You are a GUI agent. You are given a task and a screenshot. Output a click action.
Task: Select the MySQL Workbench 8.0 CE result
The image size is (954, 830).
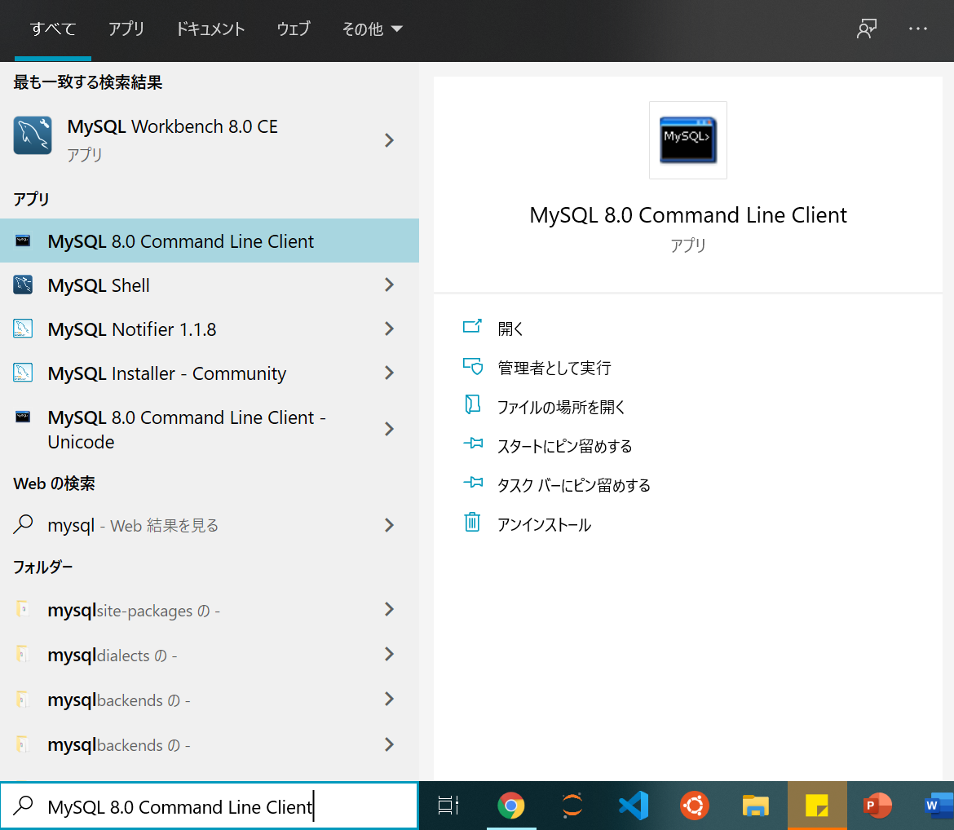point(210,139)
